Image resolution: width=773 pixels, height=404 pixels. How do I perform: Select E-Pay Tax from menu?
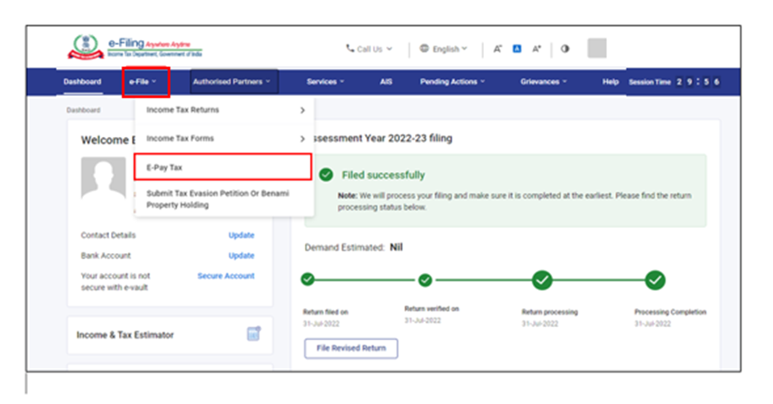[223, 167]
